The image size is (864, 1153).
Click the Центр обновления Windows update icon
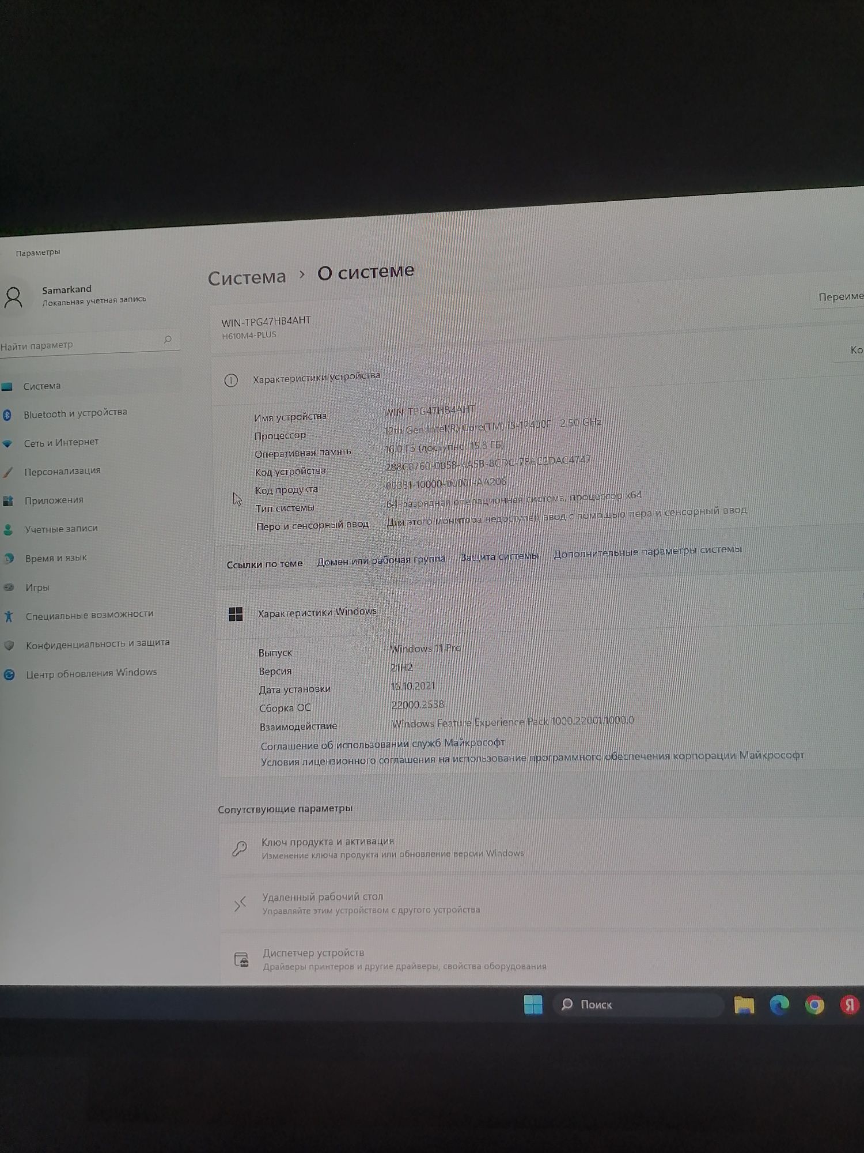click(9, 675)
